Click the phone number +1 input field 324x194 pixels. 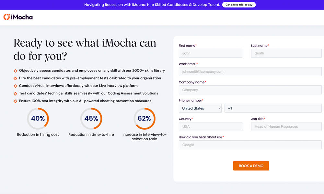click(273, 108)
